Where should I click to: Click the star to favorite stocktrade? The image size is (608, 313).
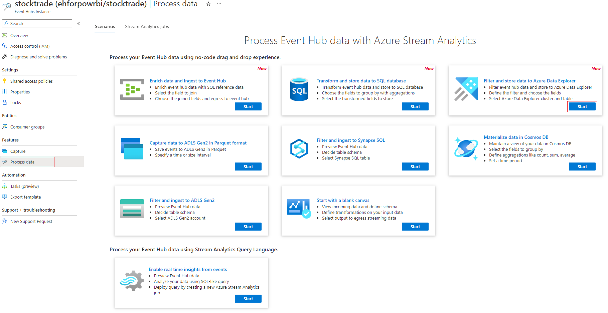click(x=208, y=4)
